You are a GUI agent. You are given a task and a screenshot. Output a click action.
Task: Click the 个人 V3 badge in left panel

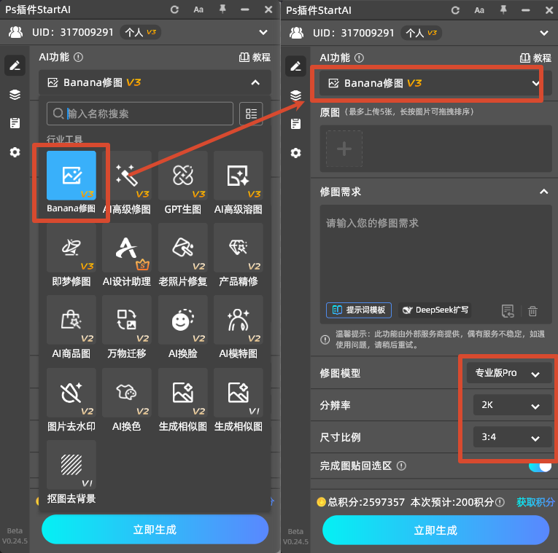click(141, 32)
